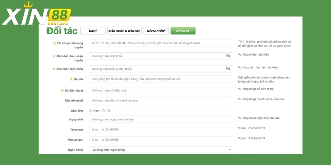Click the Messenger input field
This screenshot has width=331, height=165.
160,140
